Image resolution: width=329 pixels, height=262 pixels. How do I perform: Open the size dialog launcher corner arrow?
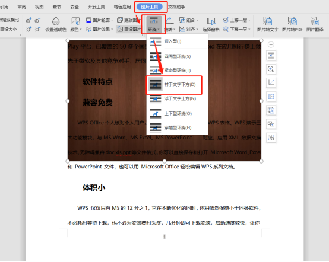(20, 35)
